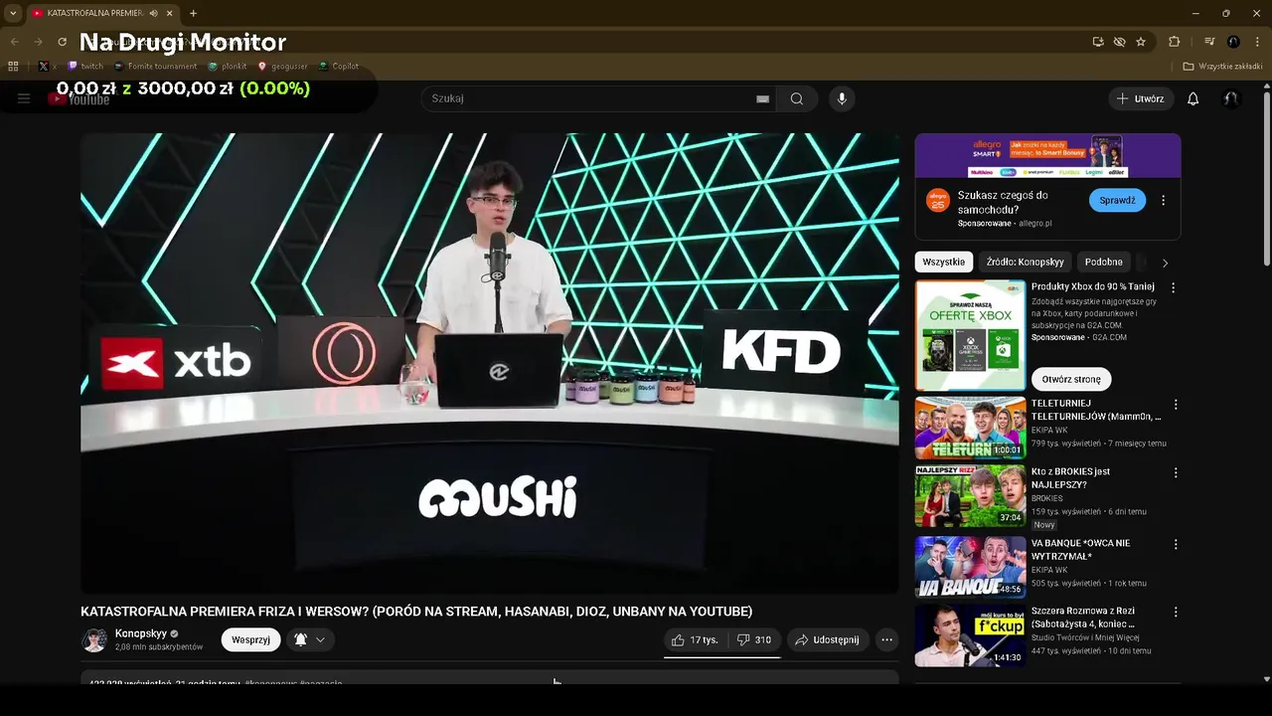This screenshot has height=716, width=1272.
Task: Open the Fortnite tournament bookmark
Action: 155,67
